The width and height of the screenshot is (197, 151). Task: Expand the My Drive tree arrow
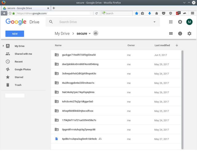(x=3, y=46)
